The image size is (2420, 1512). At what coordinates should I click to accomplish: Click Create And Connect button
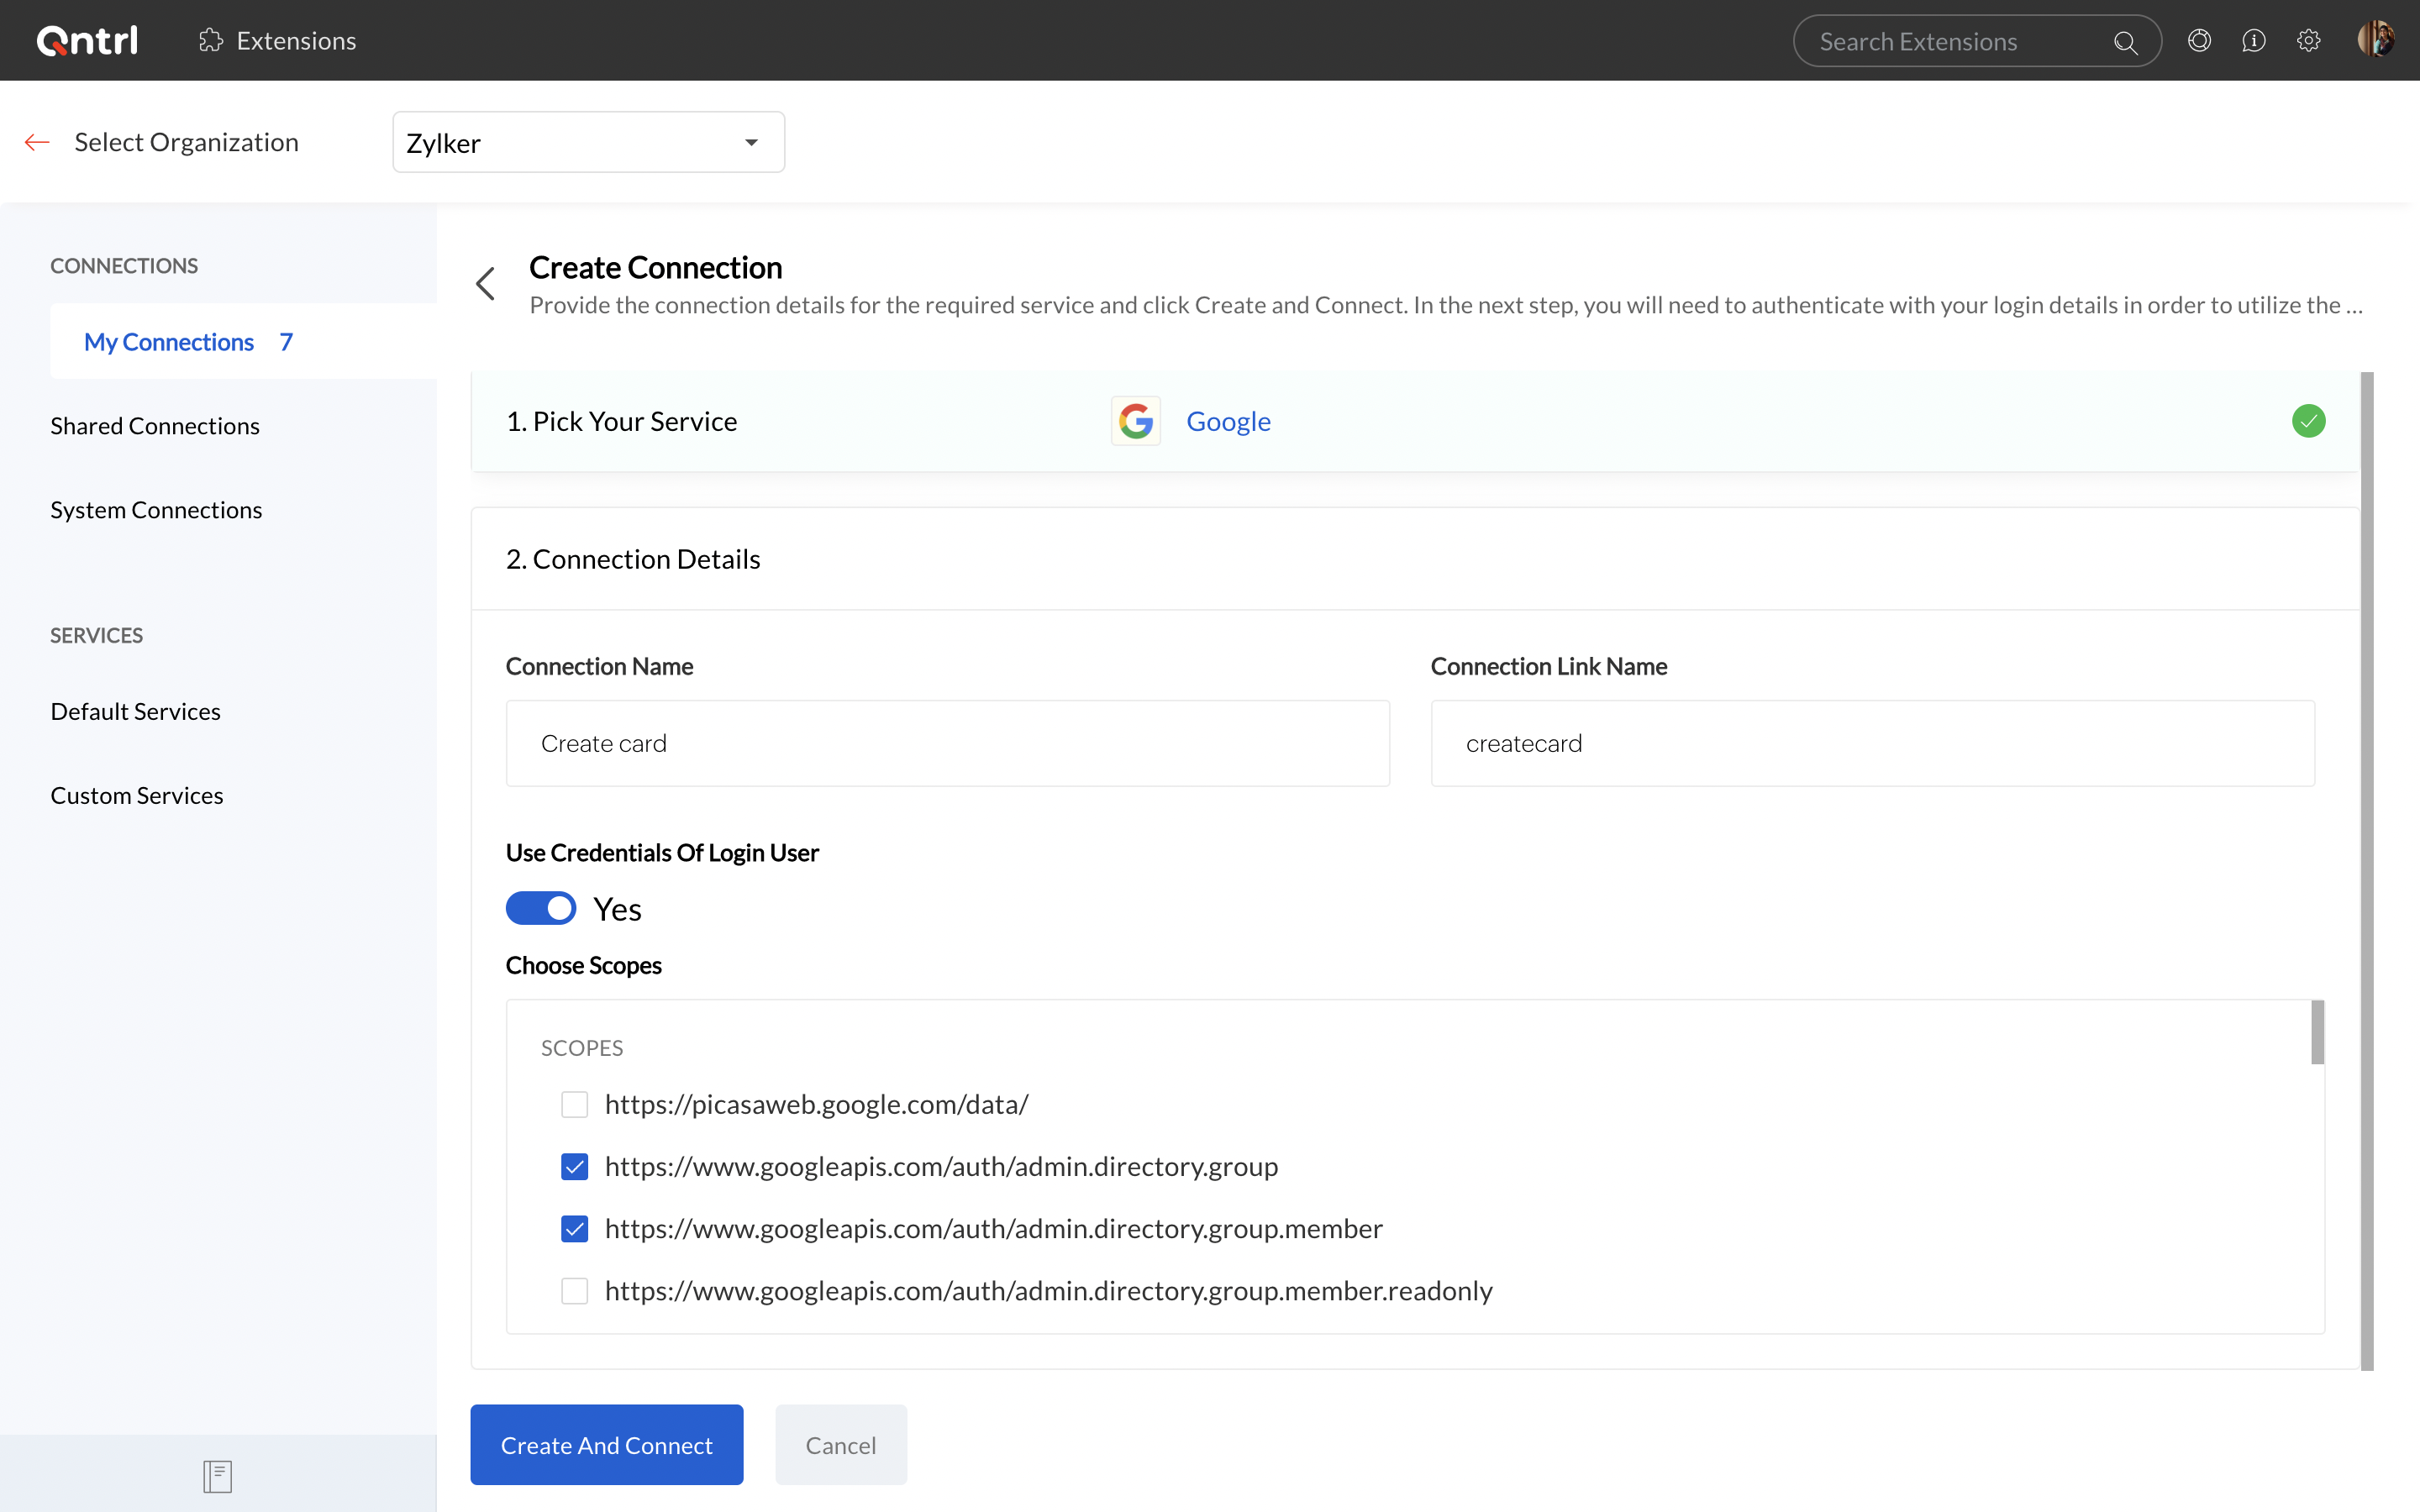tap(606, 1444)
